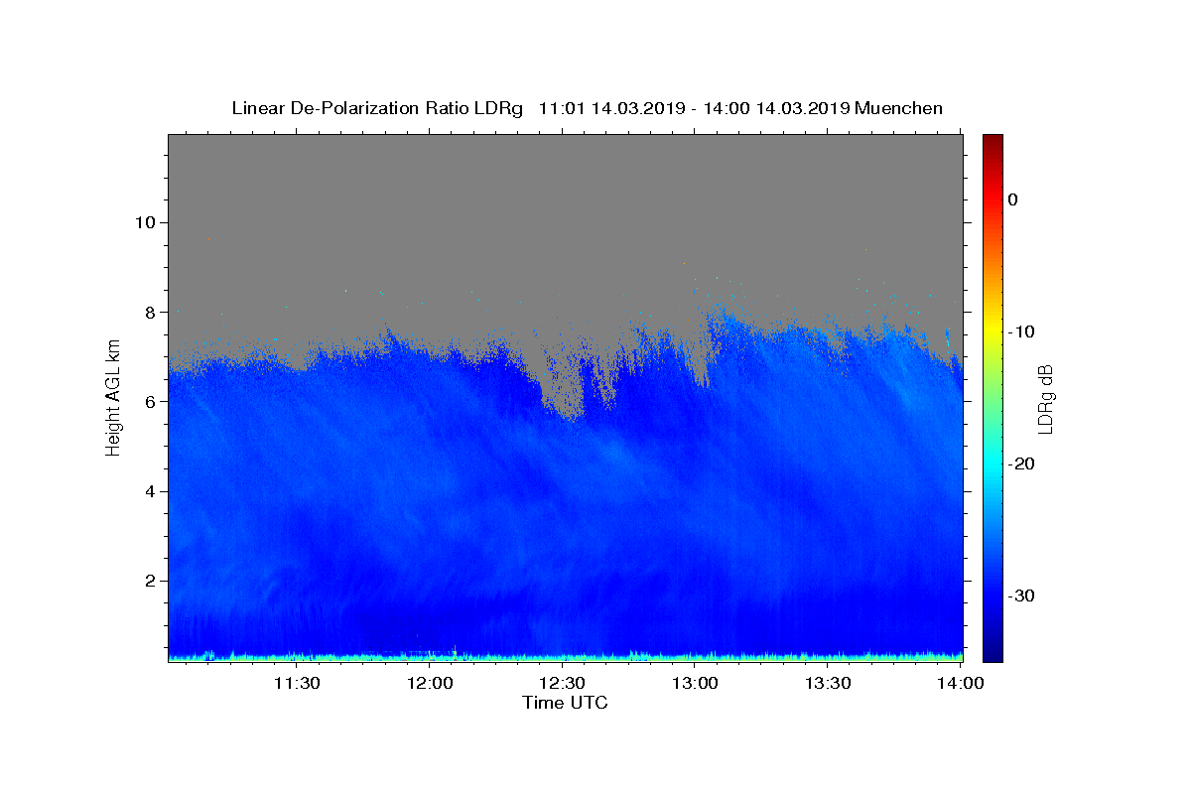
Task: Click the 13:00 time tick label
Action: pos(696,683)
